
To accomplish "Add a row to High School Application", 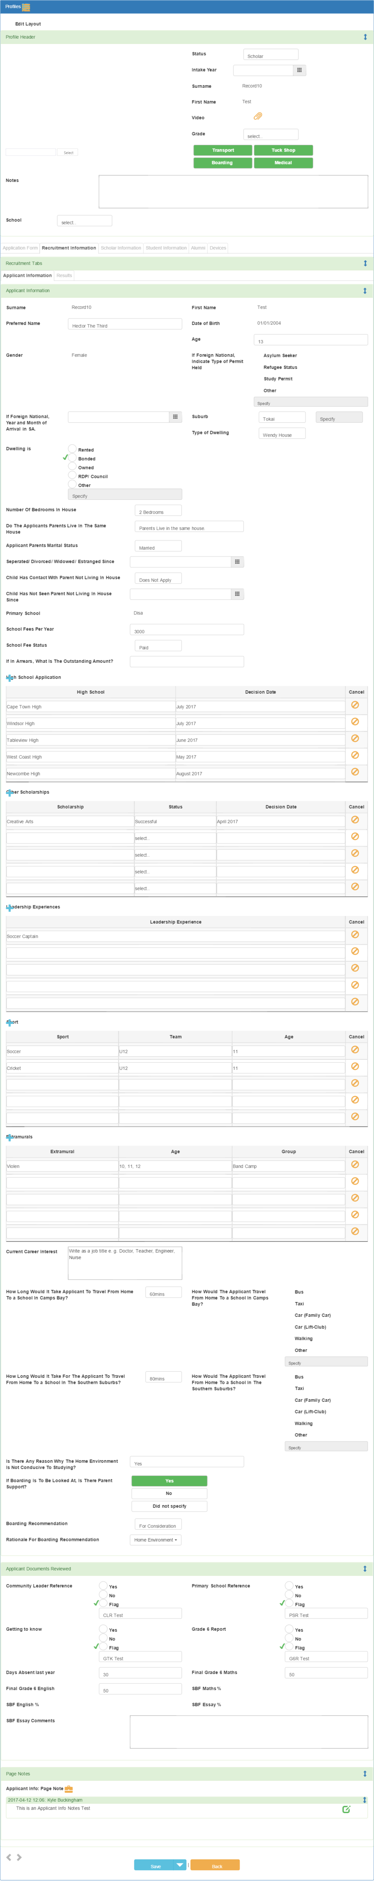I will 10,678.
